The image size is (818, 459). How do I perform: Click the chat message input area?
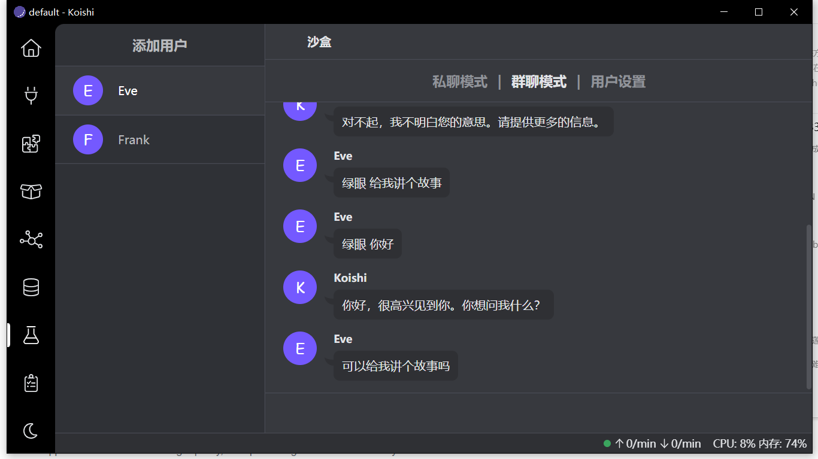point(538,413)
